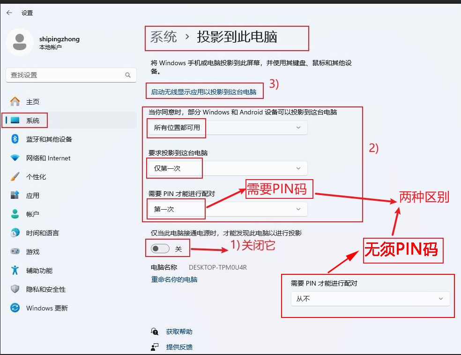Click the back arrow in Settings header

click(9, 13)
